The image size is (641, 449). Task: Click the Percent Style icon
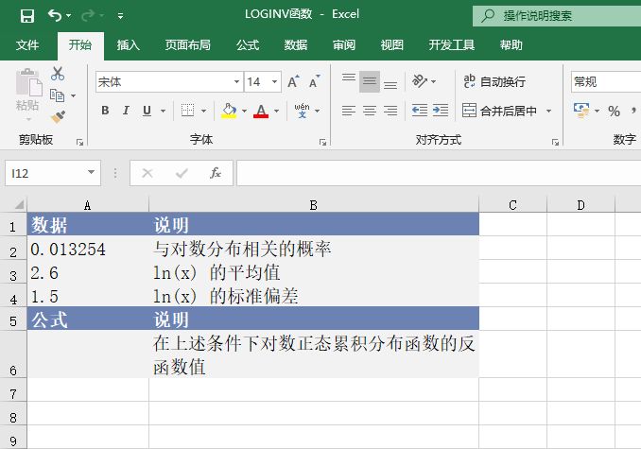[x=614, y=111]
